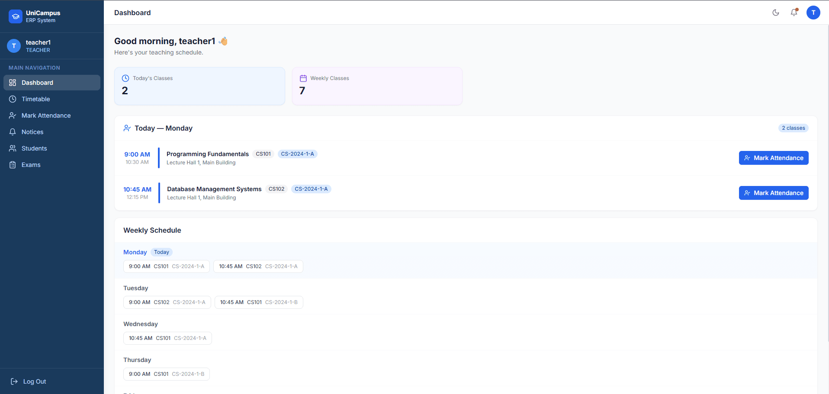Click the 'Today' badge beside Monday

[x=161, y=252]
